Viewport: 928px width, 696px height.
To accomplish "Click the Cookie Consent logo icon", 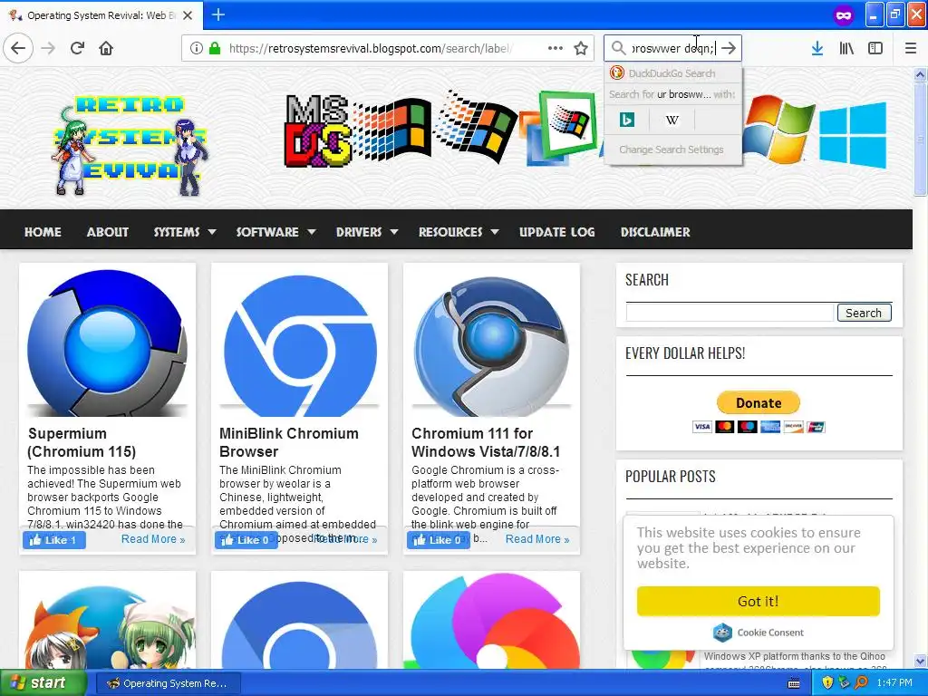I will [x=722, y=632].
